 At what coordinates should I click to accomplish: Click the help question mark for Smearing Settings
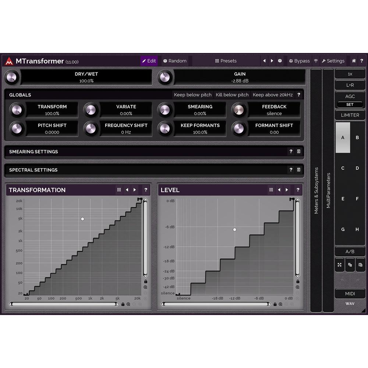[x=291, y=152]
